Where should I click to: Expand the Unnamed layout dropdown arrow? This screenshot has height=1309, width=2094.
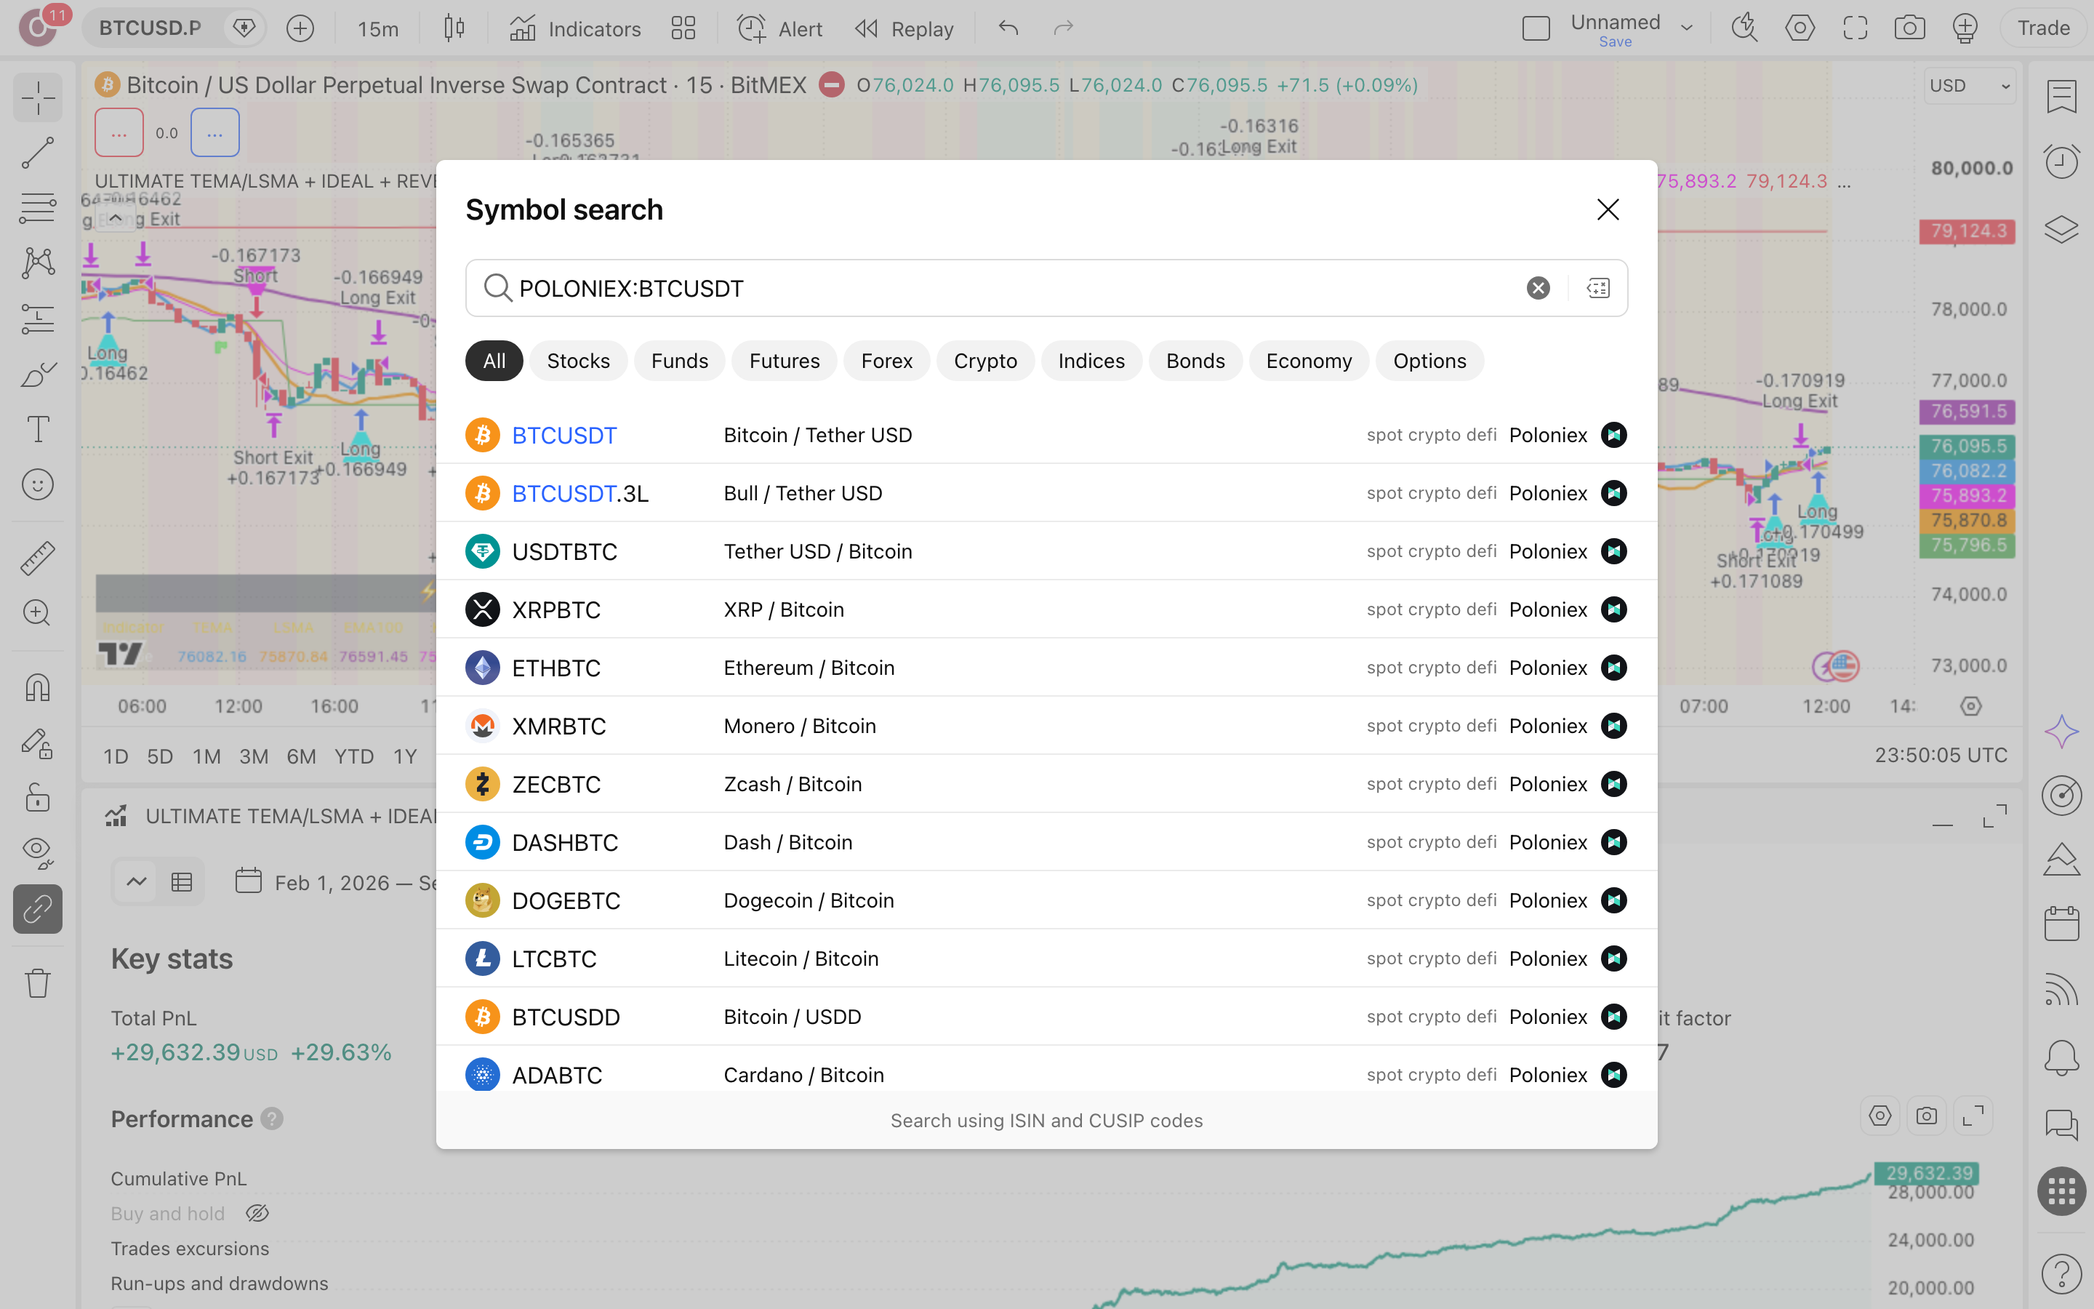(1688, 28)
